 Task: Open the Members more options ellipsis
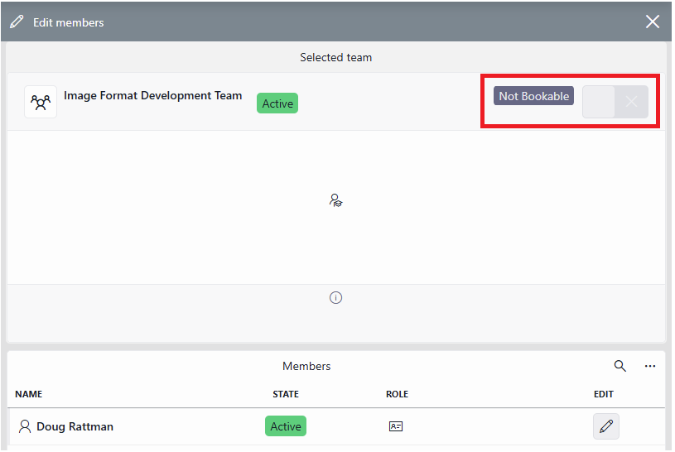(x=649, y=366)
